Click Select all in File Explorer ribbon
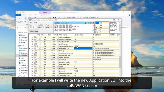Screen dimensions: 164x92 (x=95, y=18)
